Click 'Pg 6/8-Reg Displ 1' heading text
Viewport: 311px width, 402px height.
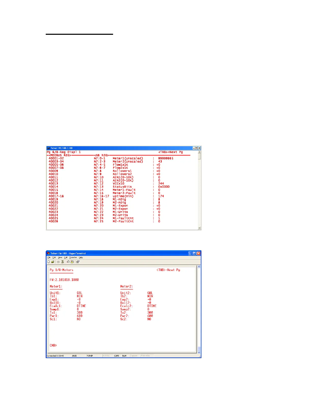(64, 152)
